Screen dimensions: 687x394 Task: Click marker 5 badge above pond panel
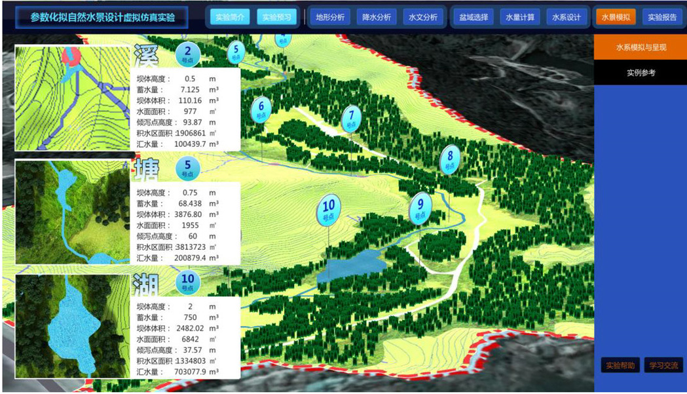(188, 168)
